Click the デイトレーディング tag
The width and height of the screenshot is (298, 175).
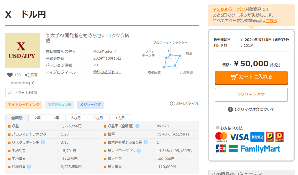point(24,105)
